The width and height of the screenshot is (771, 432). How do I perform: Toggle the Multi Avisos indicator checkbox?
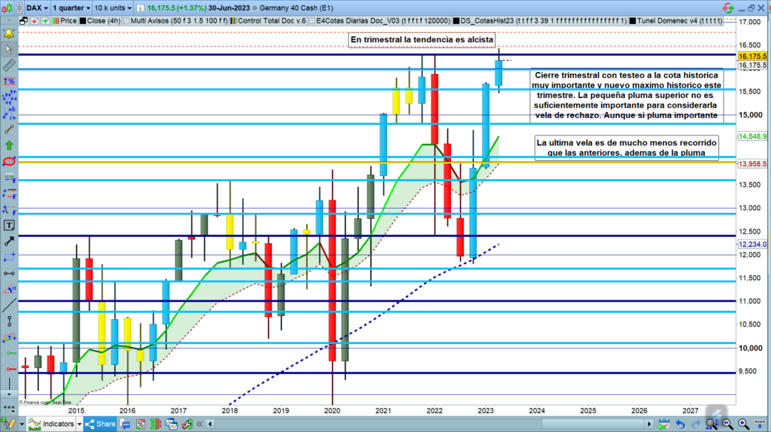[x=125, y=22]
